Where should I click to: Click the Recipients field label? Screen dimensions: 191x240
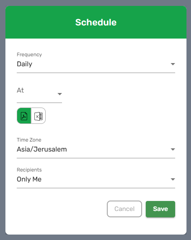click(x=29, y=170)
